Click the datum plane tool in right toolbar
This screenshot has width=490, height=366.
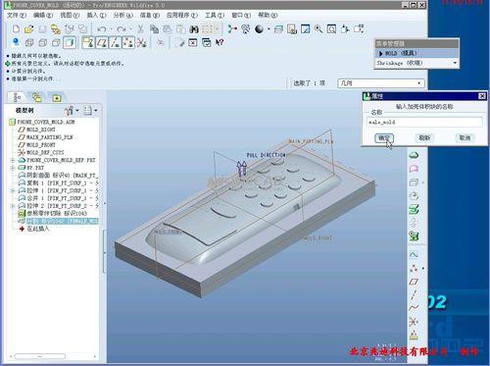414,282
